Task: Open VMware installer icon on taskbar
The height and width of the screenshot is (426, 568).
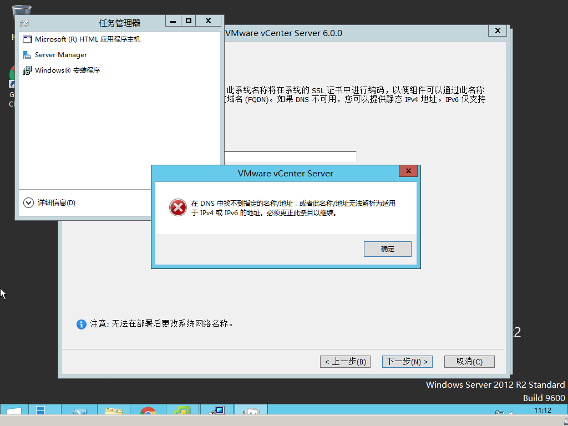Action: (182, 410)
